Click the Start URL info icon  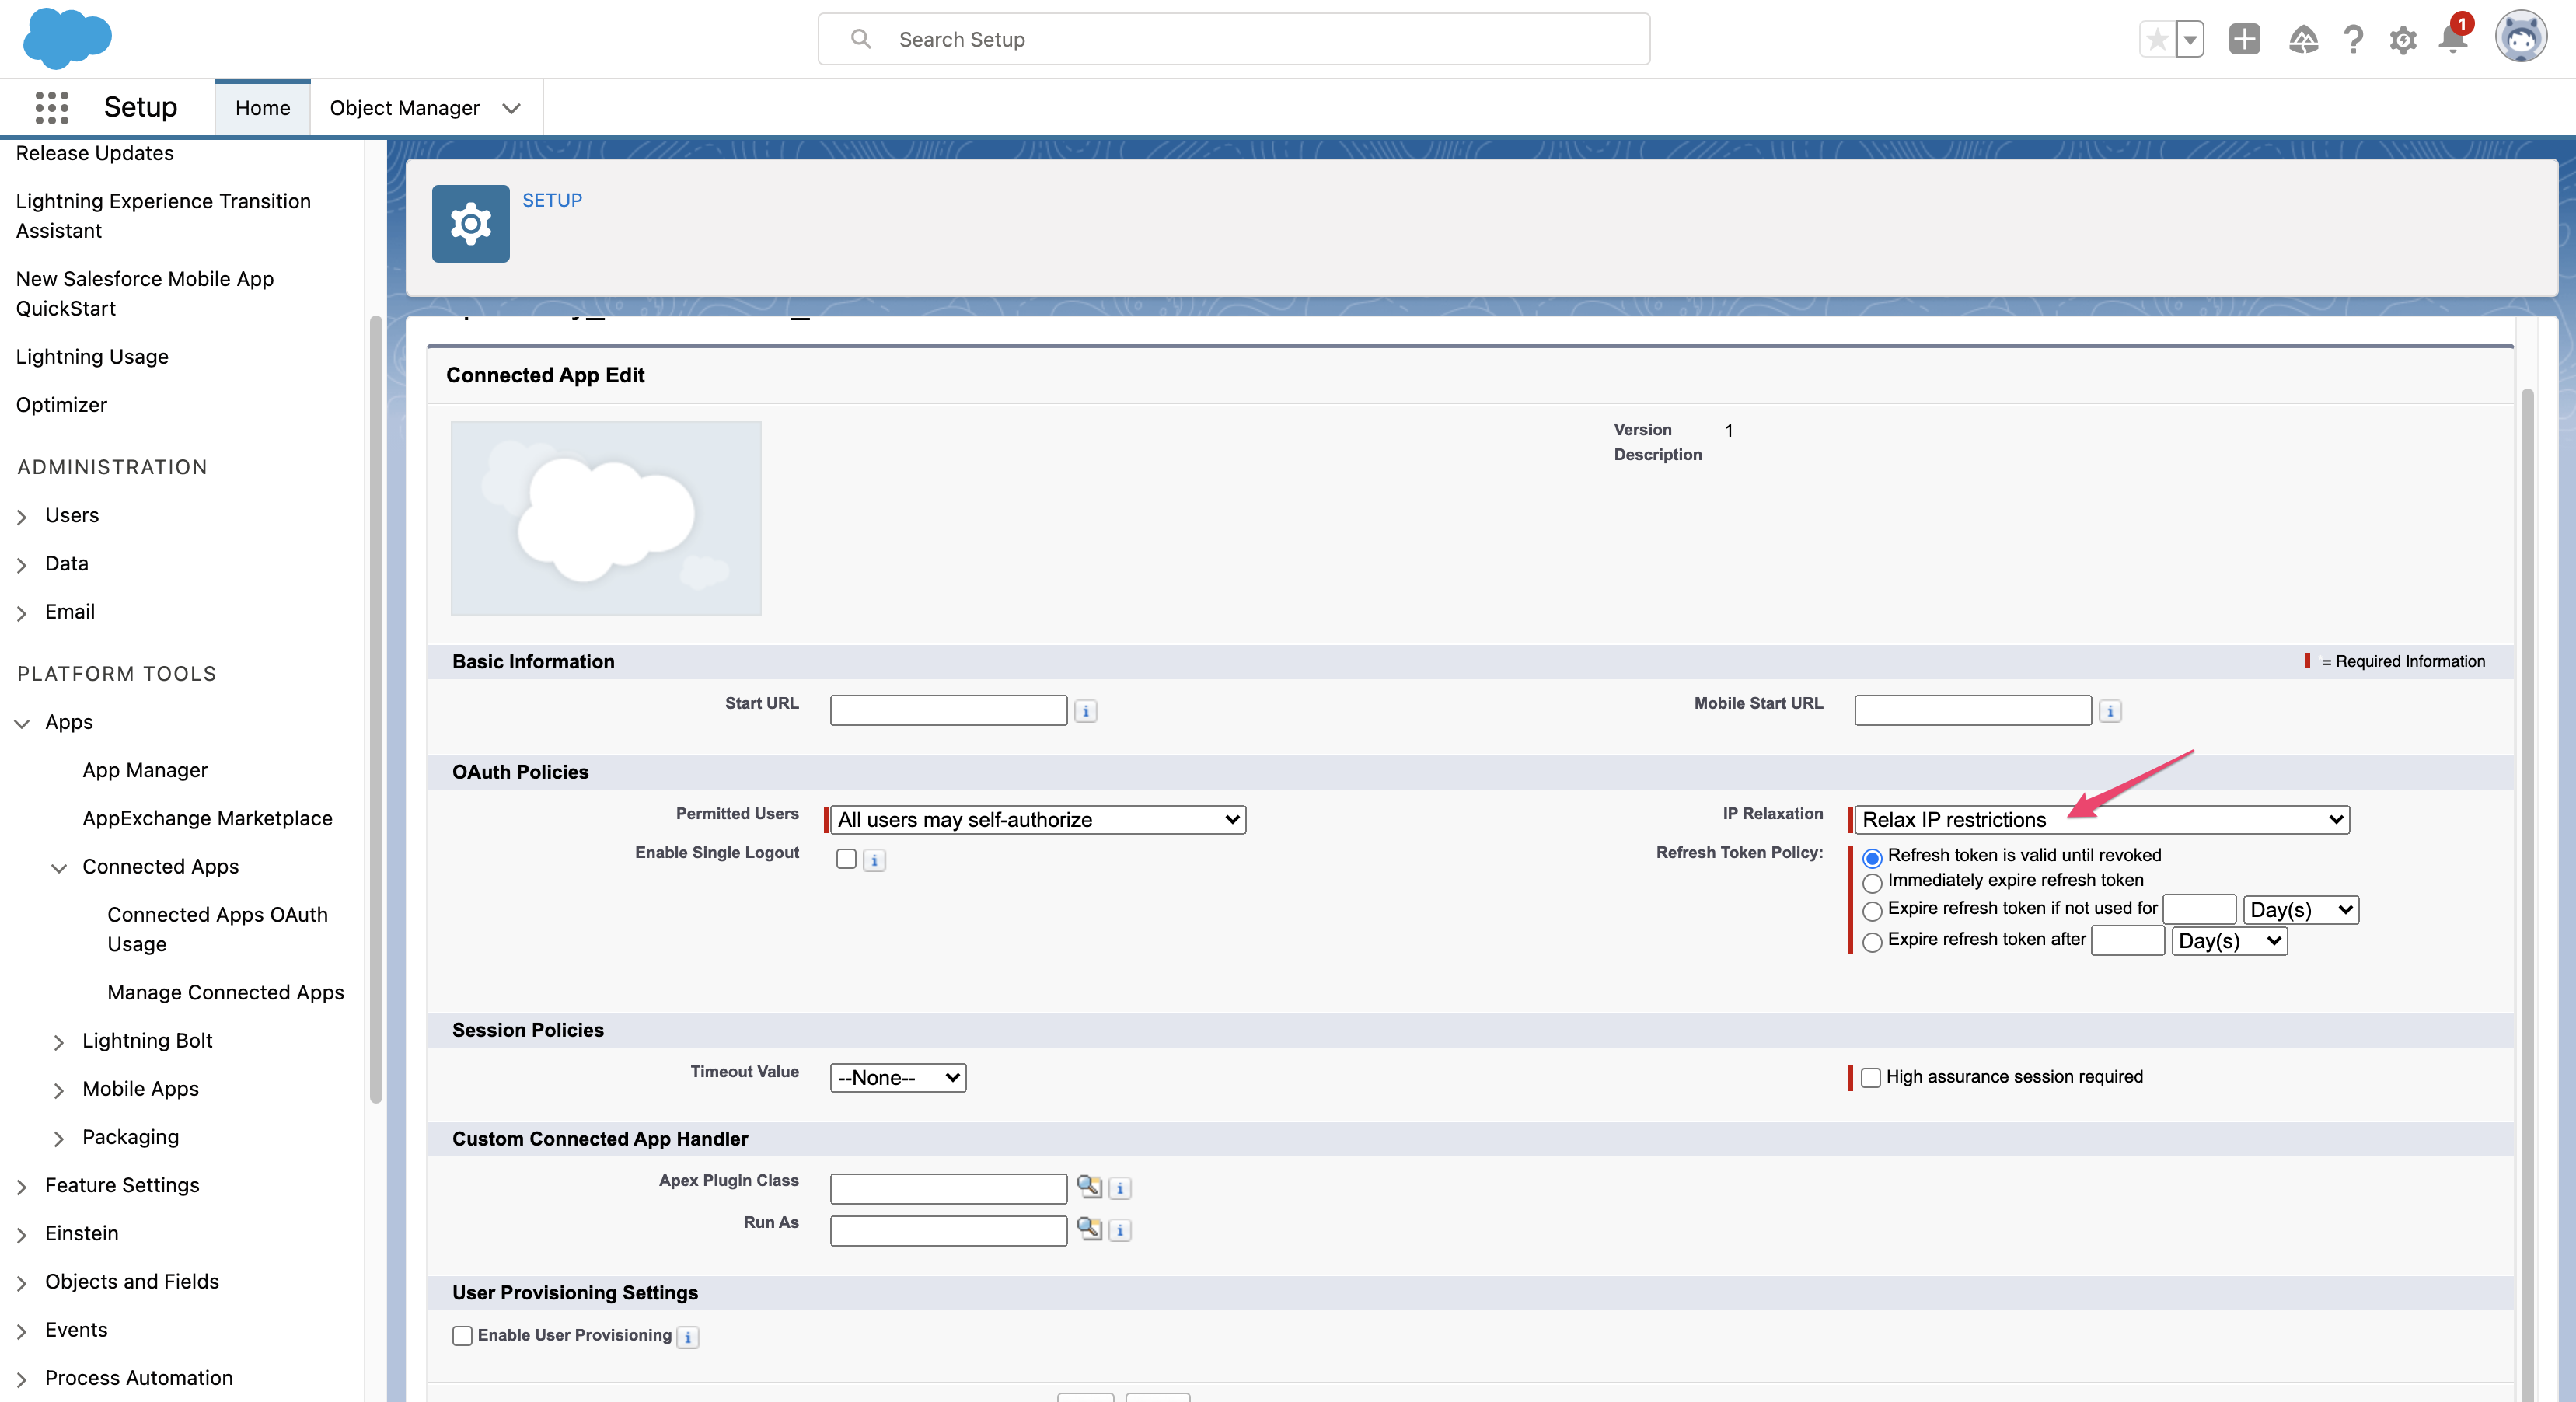1085,711
